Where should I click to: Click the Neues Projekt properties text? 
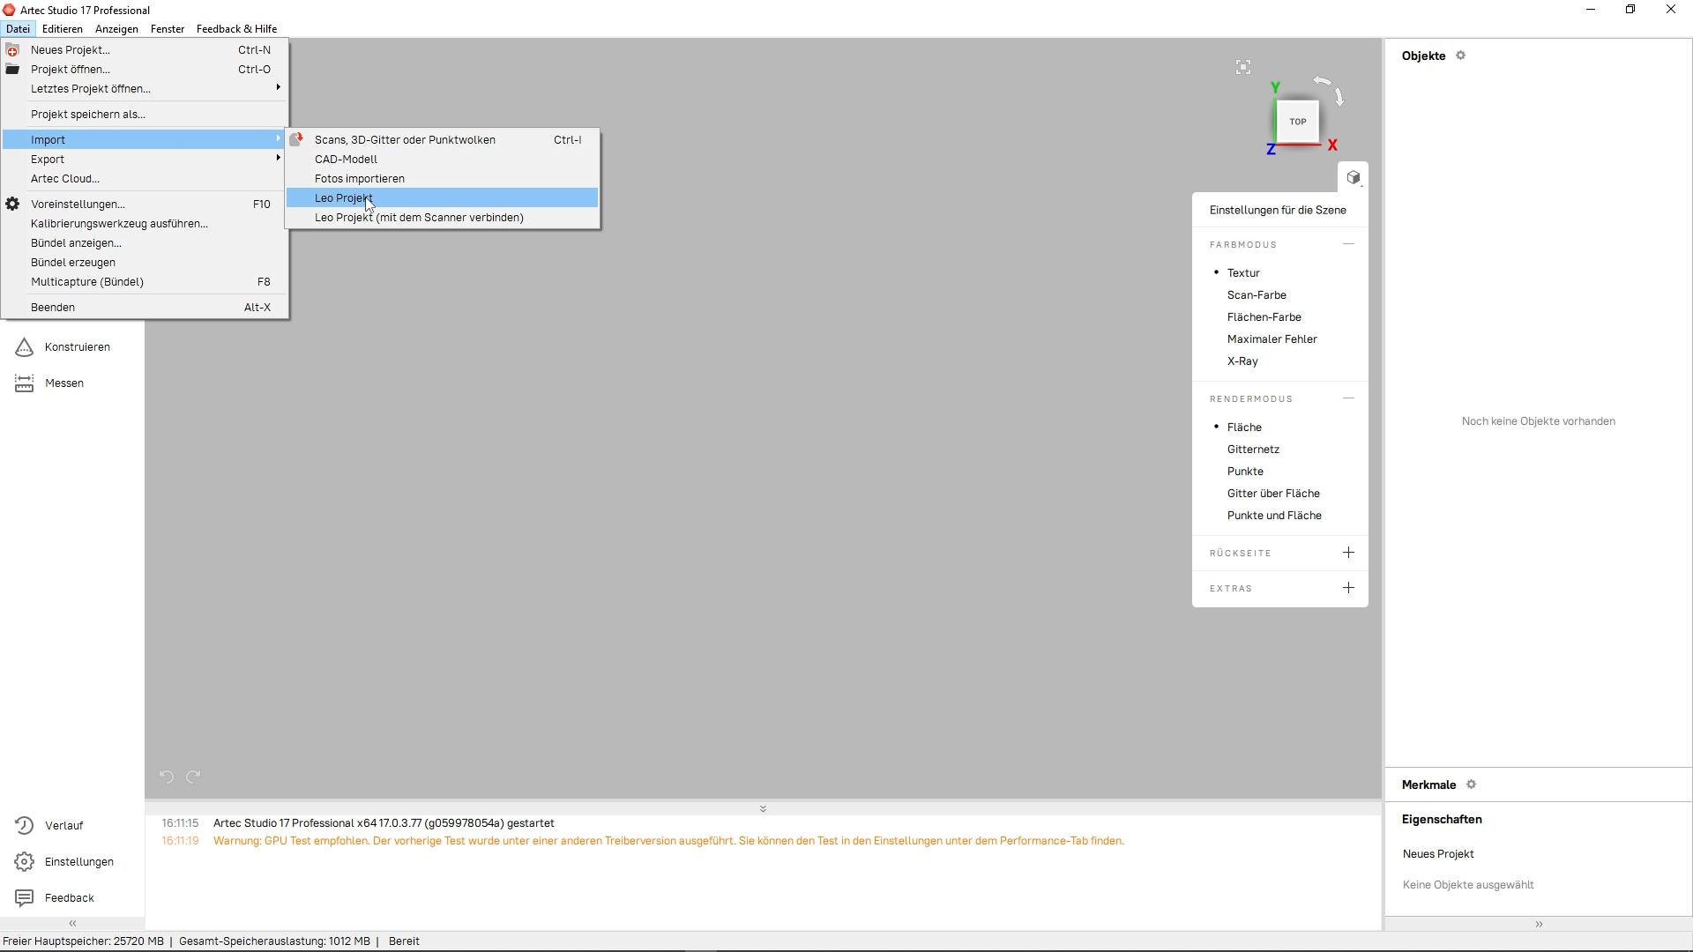(x=1438, y=854)
